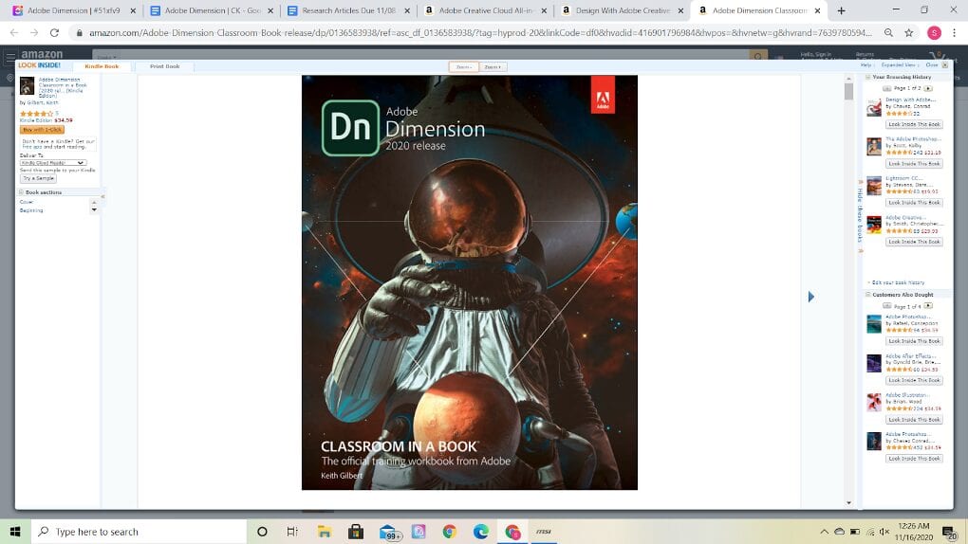Open Help link in Look Inside header
Screen dimensions: 968x544
[866, 64]
